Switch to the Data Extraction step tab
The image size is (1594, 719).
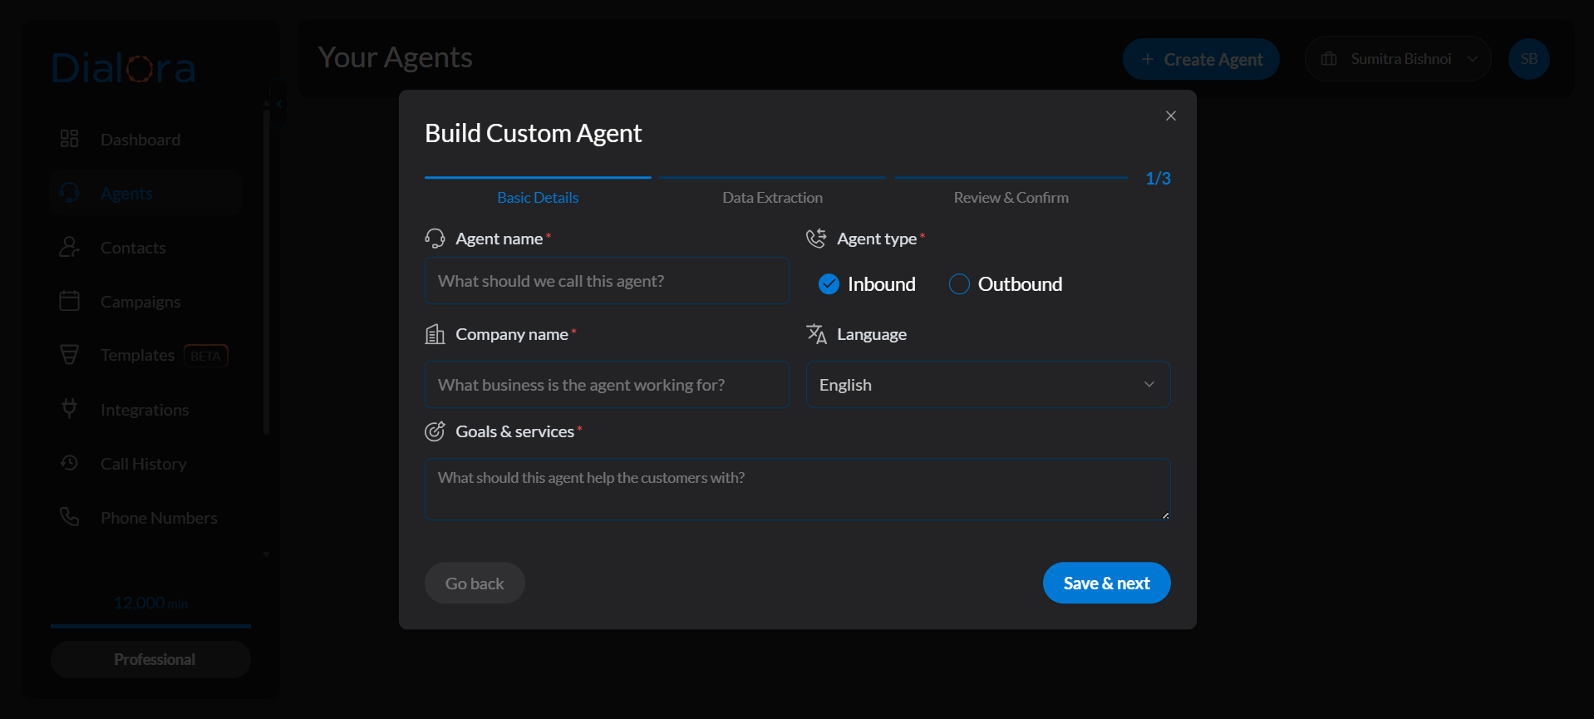(772, 198)
